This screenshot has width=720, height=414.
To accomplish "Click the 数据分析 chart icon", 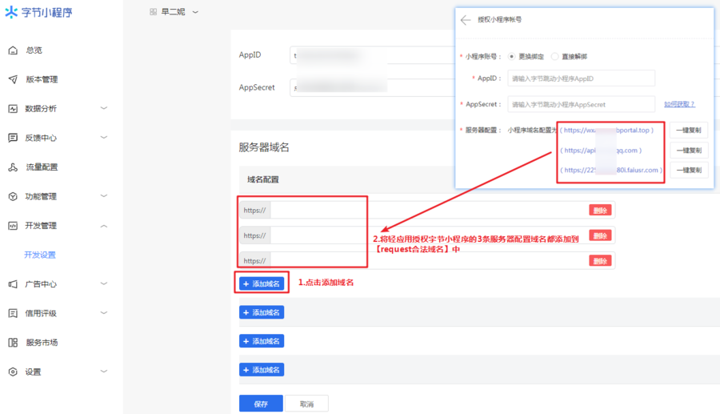I will (13, 108).
